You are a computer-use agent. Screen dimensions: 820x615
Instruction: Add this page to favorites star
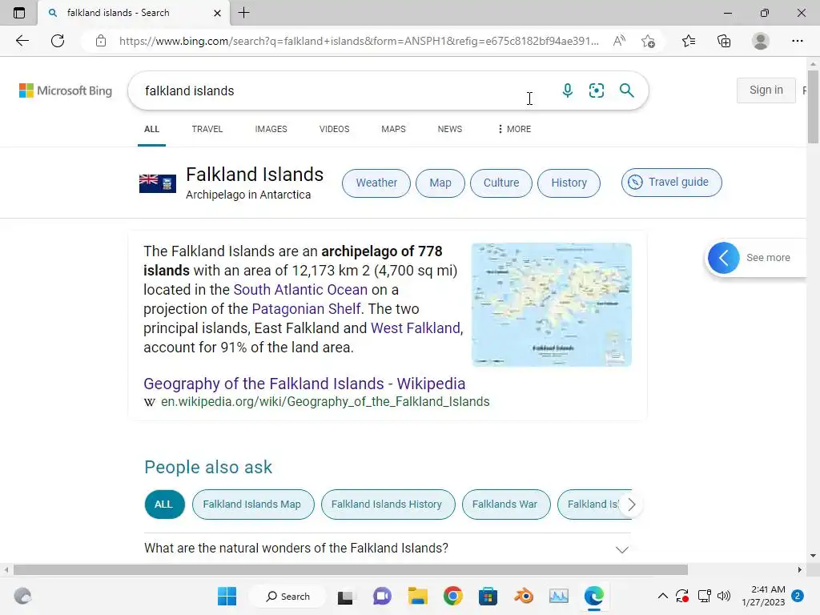click(648, 41)
